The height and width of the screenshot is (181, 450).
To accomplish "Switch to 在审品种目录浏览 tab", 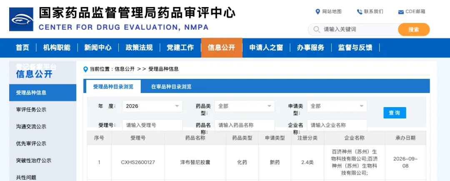I will click(x=171, y=87).
